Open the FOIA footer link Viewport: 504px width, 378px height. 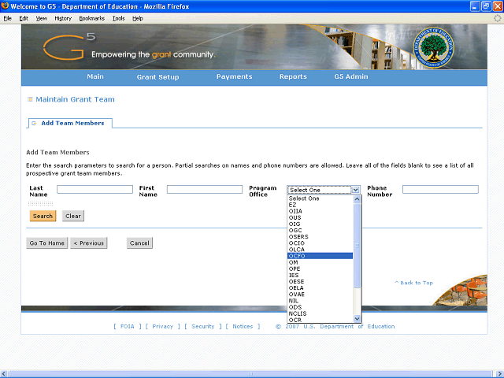(128, 326)
